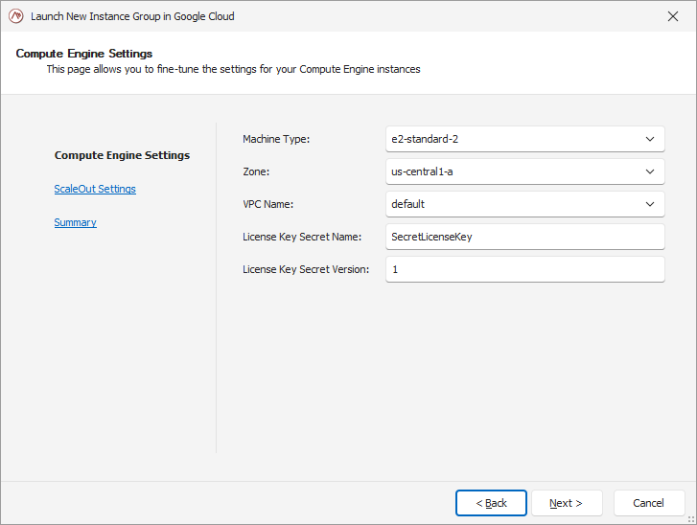Click the Next button
The image size is (697, 525).
[567, 503]
